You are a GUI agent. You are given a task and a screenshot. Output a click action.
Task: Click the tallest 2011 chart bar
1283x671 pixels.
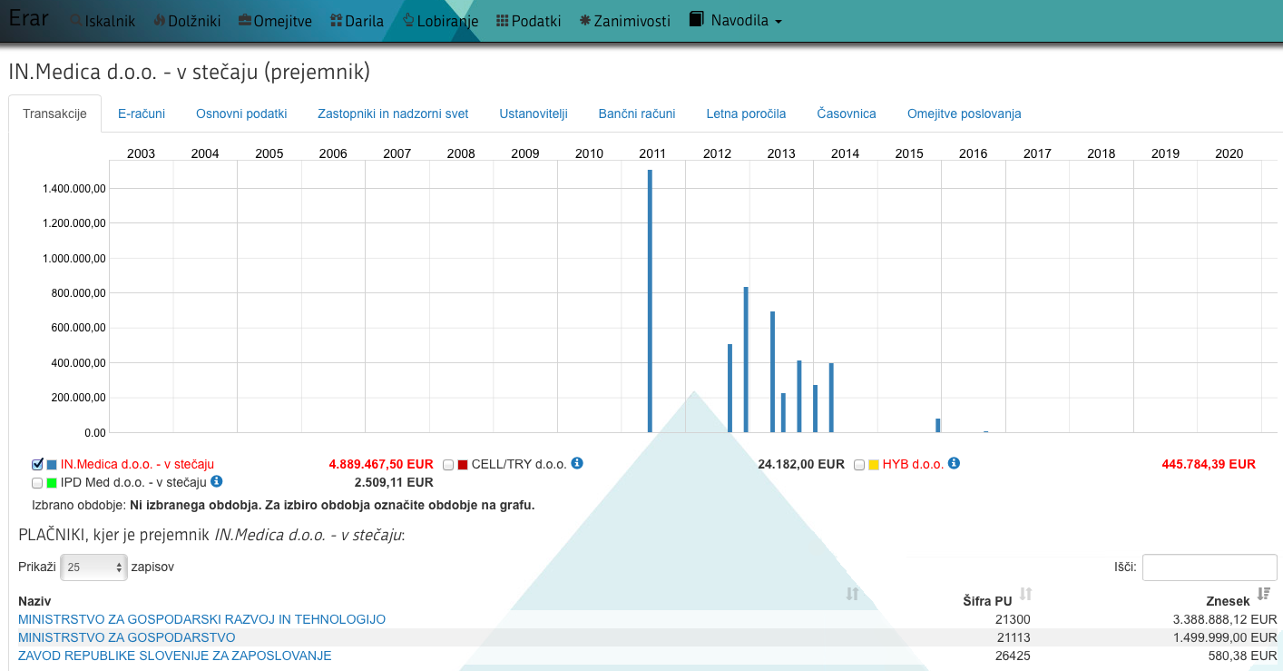tap(650, 301)
